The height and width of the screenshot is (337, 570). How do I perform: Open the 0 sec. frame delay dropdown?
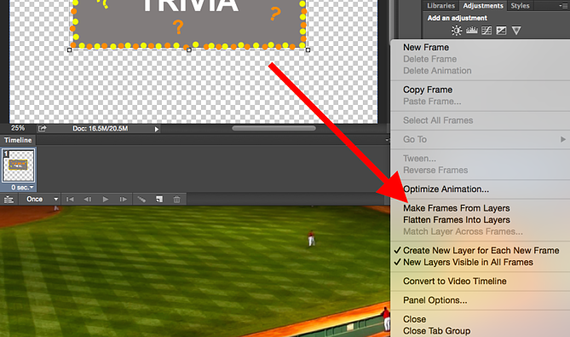[22, 188]
